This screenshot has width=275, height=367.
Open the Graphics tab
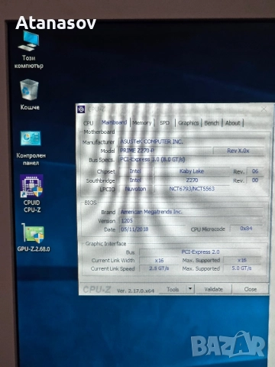pyautogui.click(x=189, y=123)
